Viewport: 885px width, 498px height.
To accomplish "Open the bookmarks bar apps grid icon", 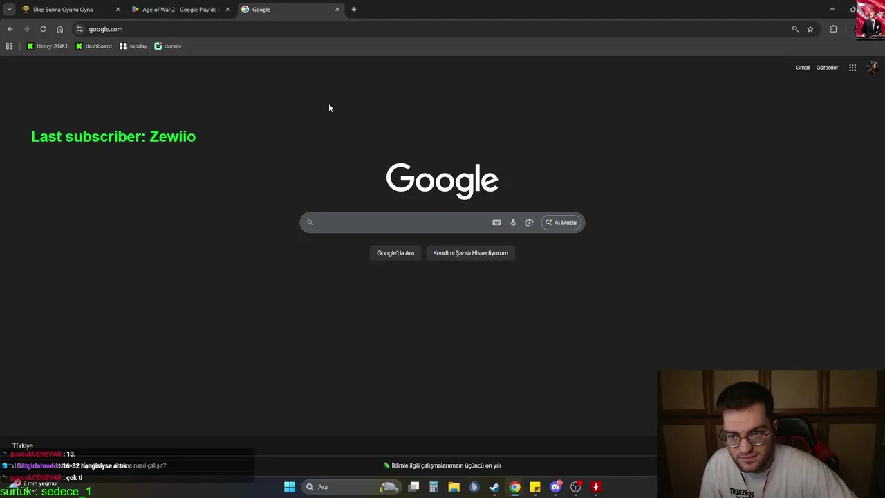I will click(x=9, y=46).
